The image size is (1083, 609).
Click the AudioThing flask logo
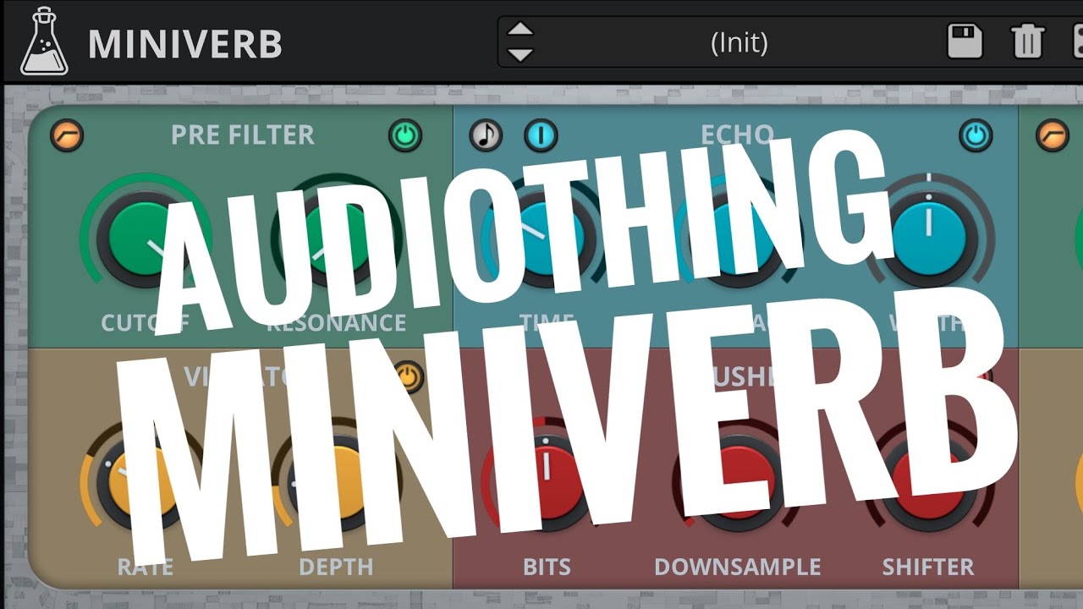pyautogui.click(x=44, y=42)
